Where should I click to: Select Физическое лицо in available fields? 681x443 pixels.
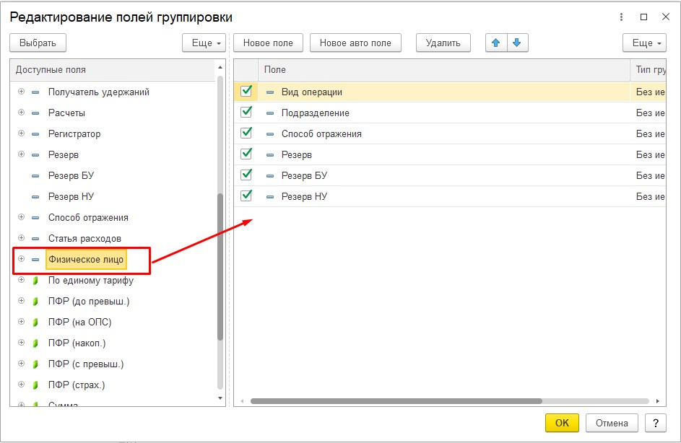[x=86, y=260]
